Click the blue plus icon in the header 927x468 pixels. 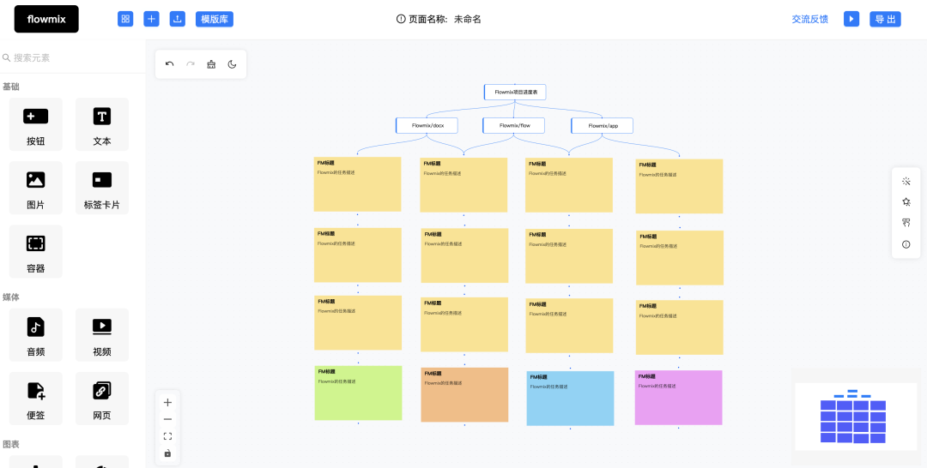pyautogui.click(x=151, y=19)
